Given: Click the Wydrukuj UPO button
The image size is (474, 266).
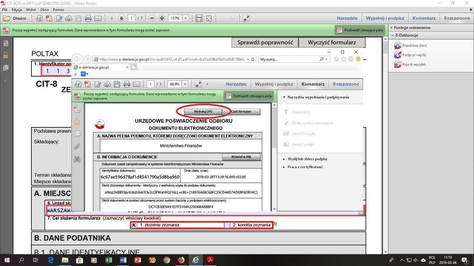Looking at the screenshot, I should [x=203, y=112].
